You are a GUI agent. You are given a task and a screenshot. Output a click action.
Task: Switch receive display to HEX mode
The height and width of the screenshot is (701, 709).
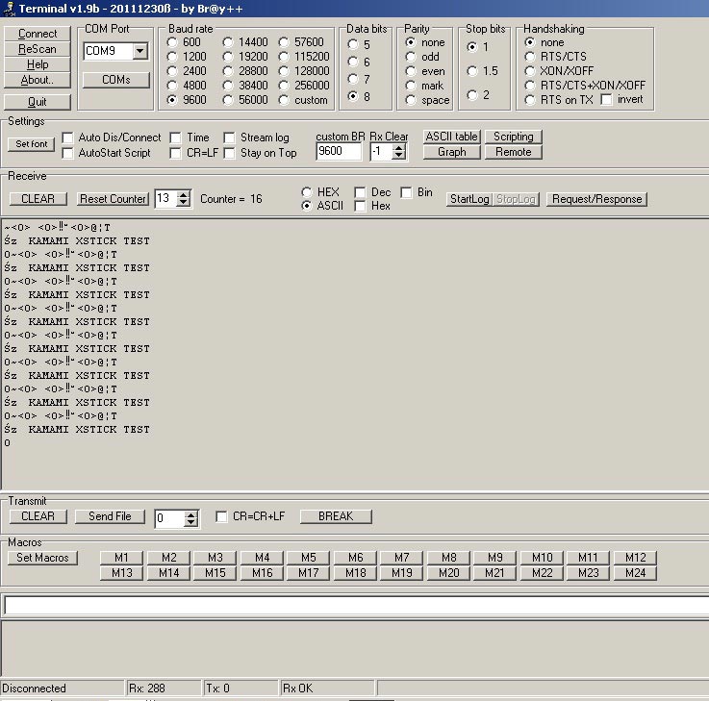tap(308, 192)
